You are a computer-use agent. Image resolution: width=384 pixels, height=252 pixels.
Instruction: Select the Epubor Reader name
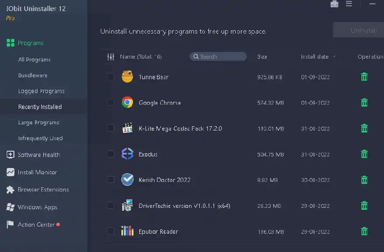point(158,231)
